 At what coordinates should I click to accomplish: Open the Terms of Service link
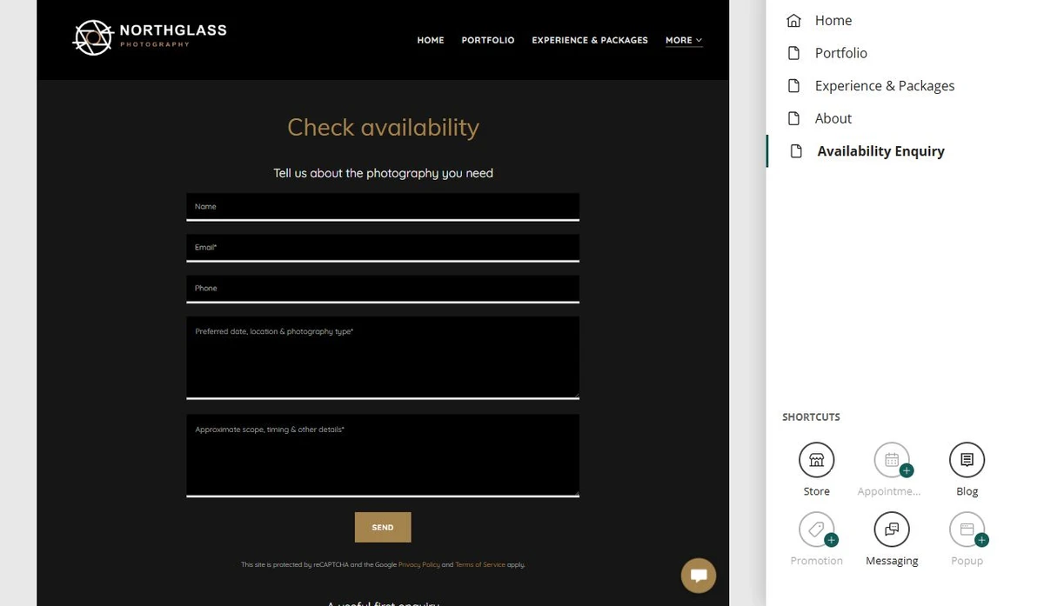pyautogui.click(x=480, y=565)
